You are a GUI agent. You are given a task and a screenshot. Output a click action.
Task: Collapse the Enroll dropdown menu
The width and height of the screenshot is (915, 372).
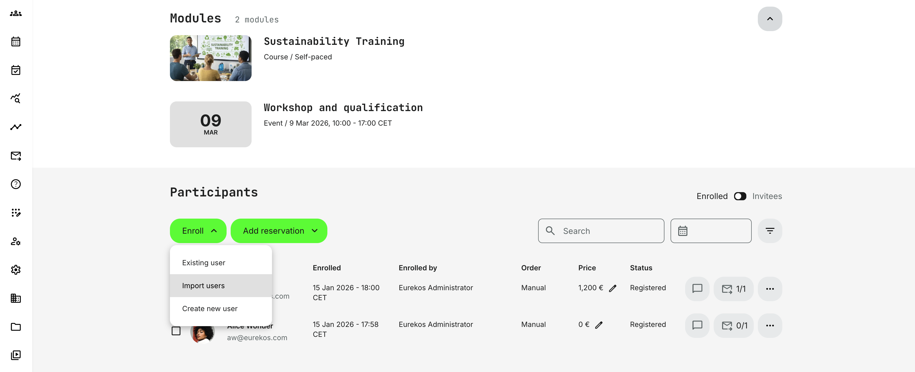click(198, 231)
